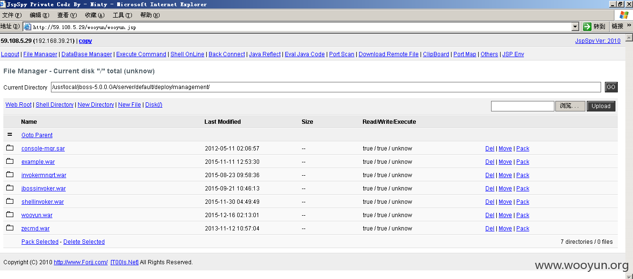Open ClipBoard link
The width and height of the screenshot is (633, 279).
[436, 54]
